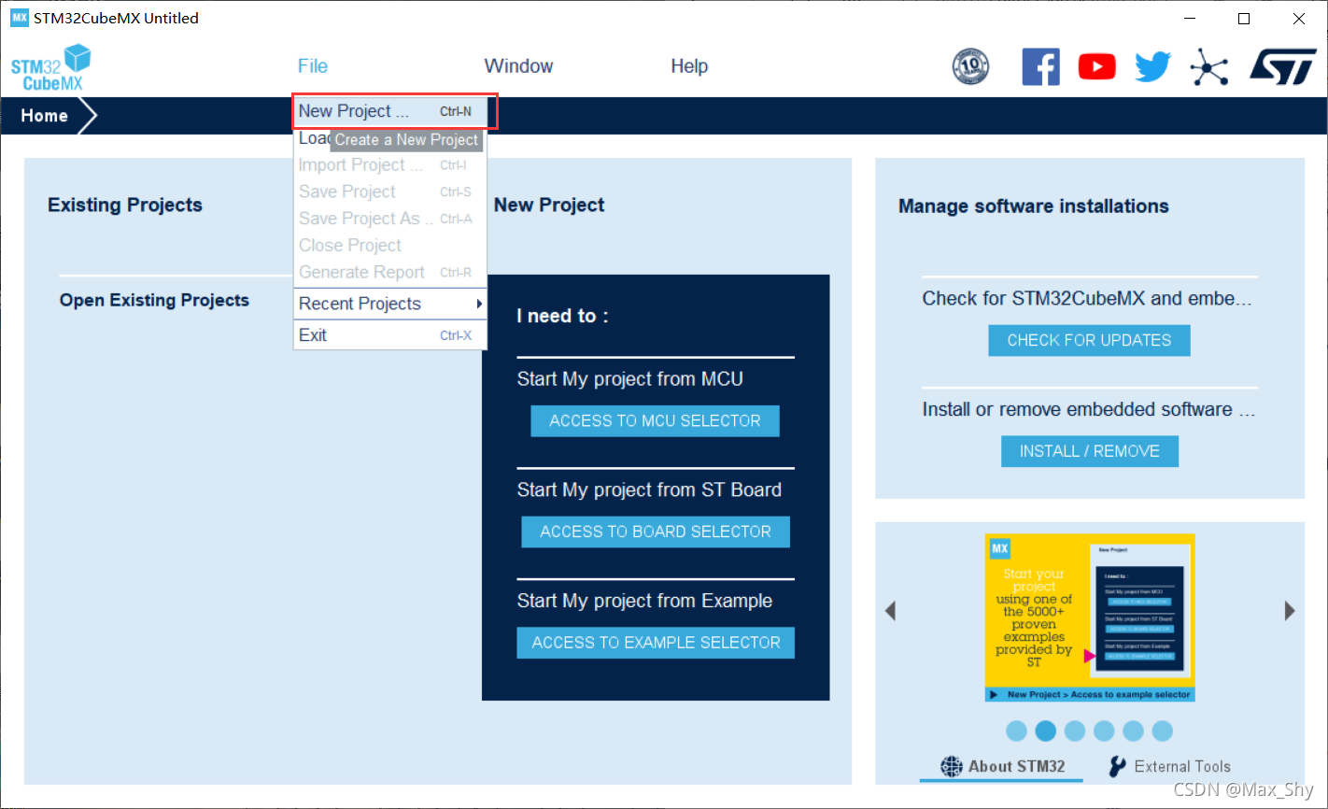Image resolution: width=1328 pixels, height=809 pixels.
Task: Choose Exit from the File menu
Action: [x=389, y=335]
